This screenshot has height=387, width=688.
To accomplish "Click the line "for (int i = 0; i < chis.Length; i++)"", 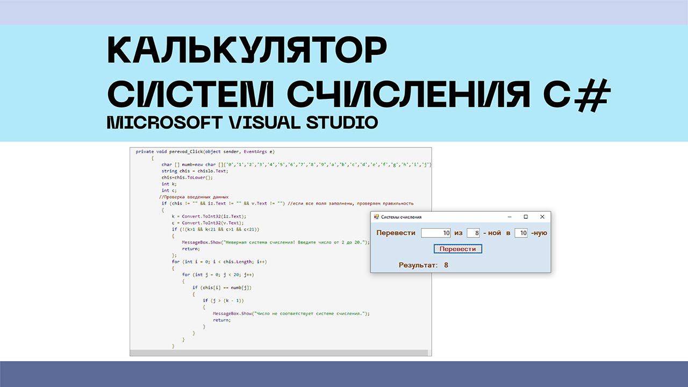I will (x=219, y=262).
